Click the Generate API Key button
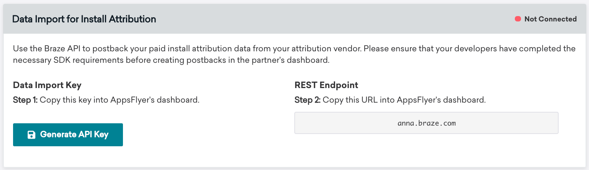589x170 pixels. pos(68,135)
